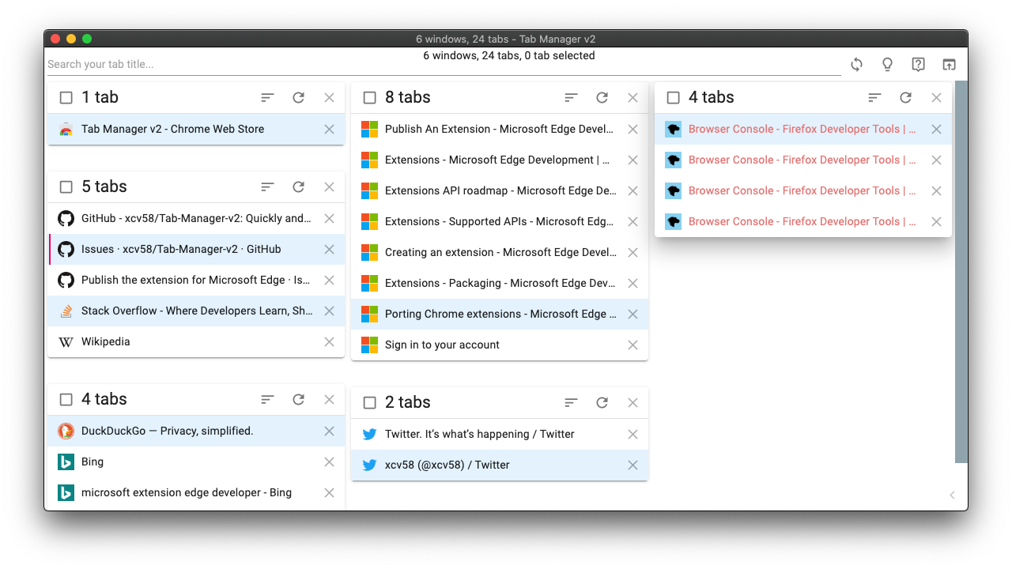
Task: Close the 5 tabs window group
Action: point(330,187)
